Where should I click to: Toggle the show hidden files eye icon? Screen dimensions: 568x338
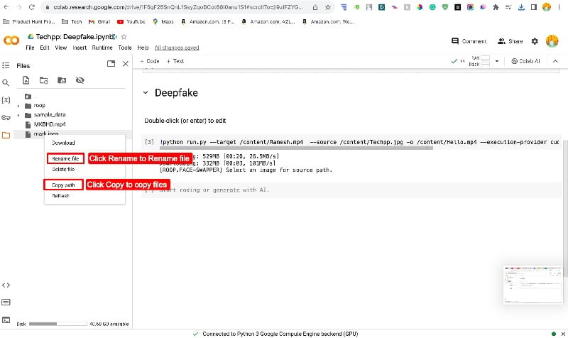pos(80,80)
